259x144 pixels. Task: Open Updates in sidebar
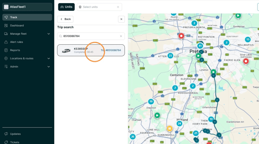click(27, 134)
